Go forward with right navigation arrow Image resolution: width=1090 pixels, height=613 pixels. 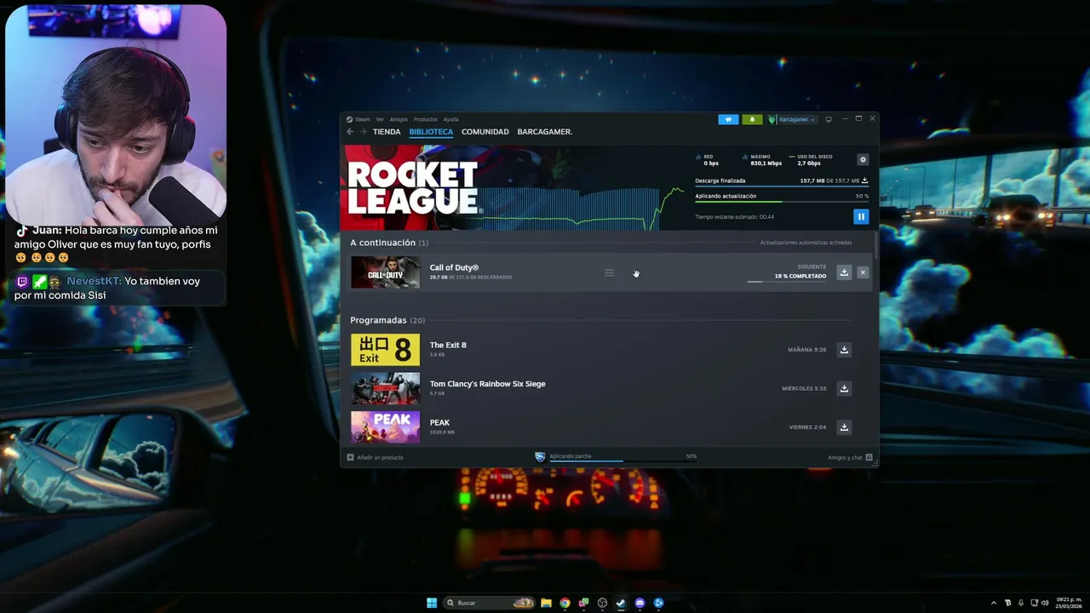pyautogui.click(x=364, y=132)
